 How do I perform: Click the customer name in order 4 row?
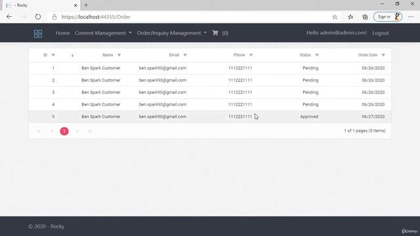[x=101, y=104]
